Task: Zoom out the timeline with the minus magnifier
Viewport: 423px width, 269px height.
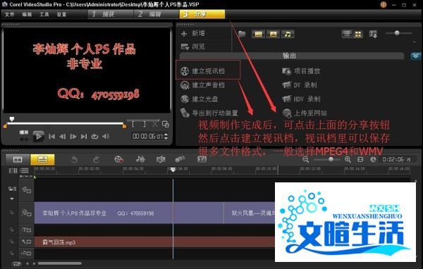Action: 306,160
